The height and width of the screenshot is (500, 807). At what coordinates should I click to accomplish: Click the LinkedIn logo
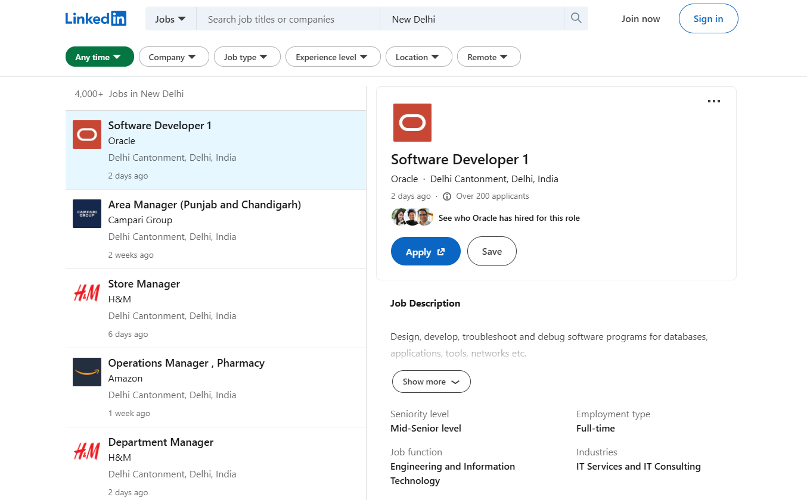click(96, 18)
